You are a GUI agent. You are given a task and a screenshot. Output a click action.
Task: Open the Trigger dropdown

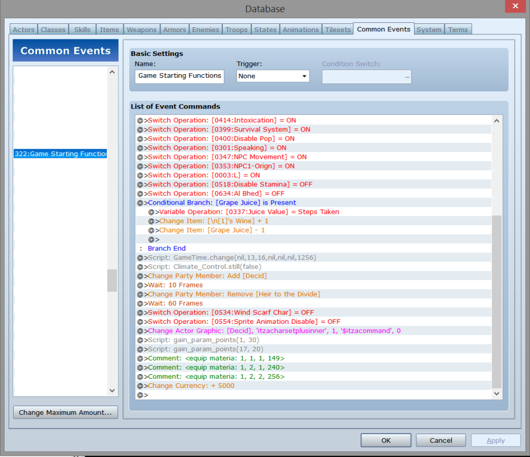tap(273, 76)
